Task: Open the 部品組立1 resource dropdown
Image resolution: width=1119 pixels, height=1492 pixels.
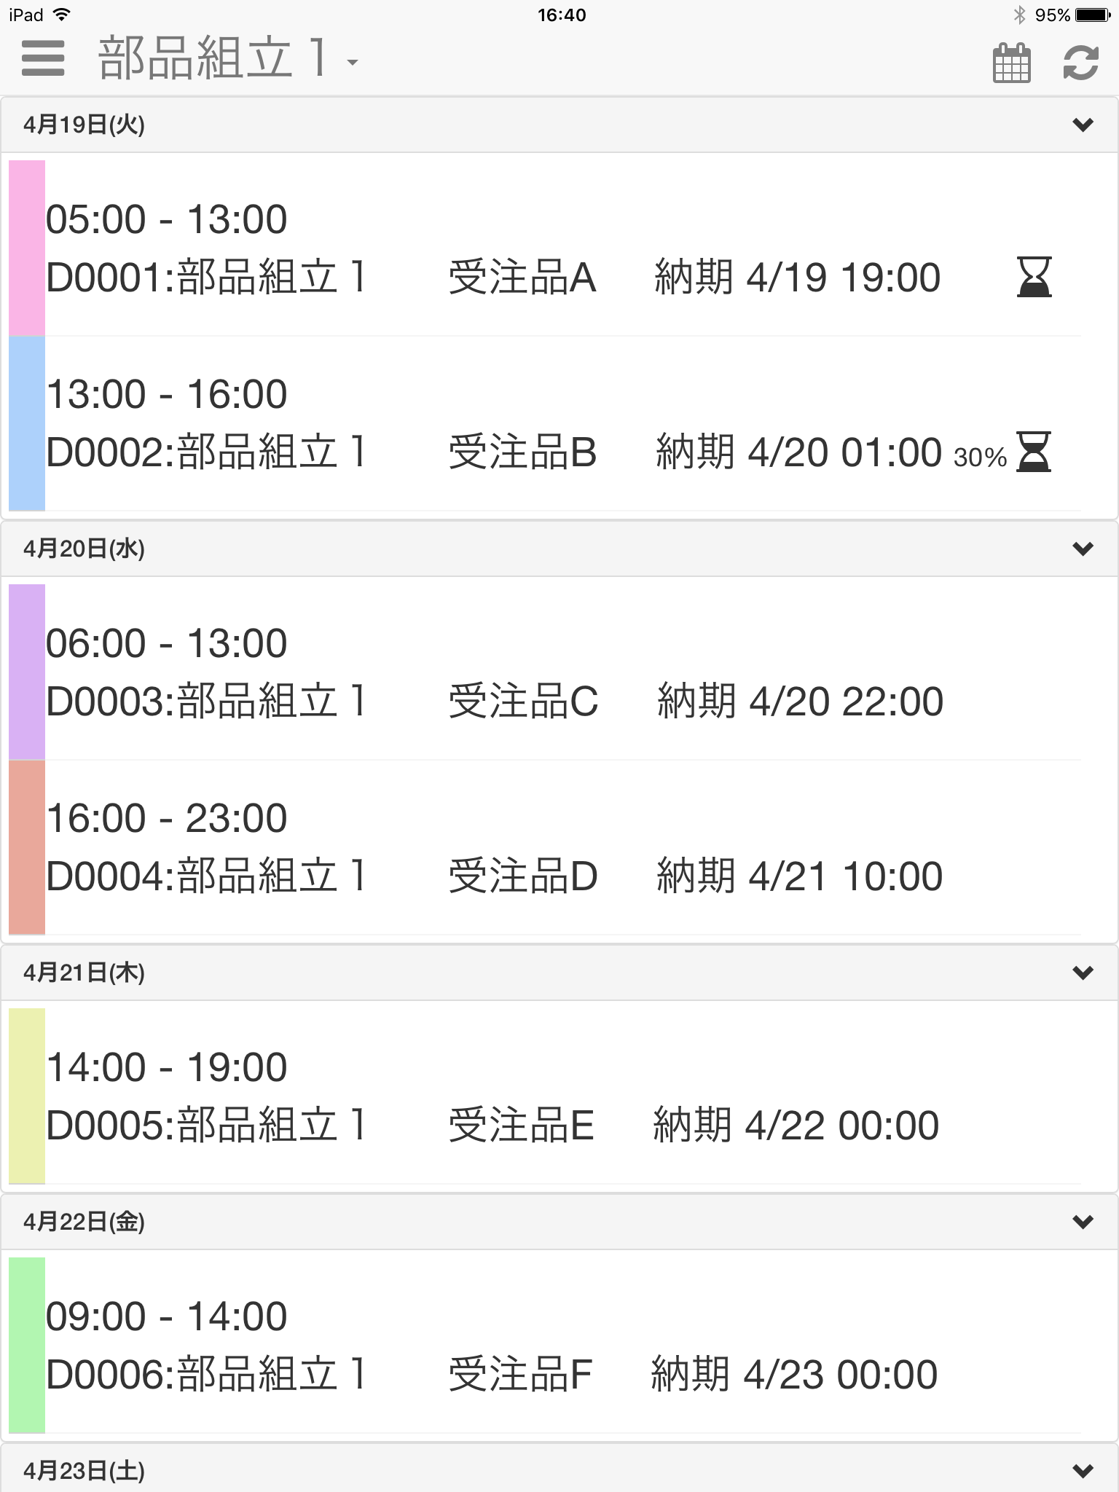Action: pyautogui.click(x=229, y=58)
